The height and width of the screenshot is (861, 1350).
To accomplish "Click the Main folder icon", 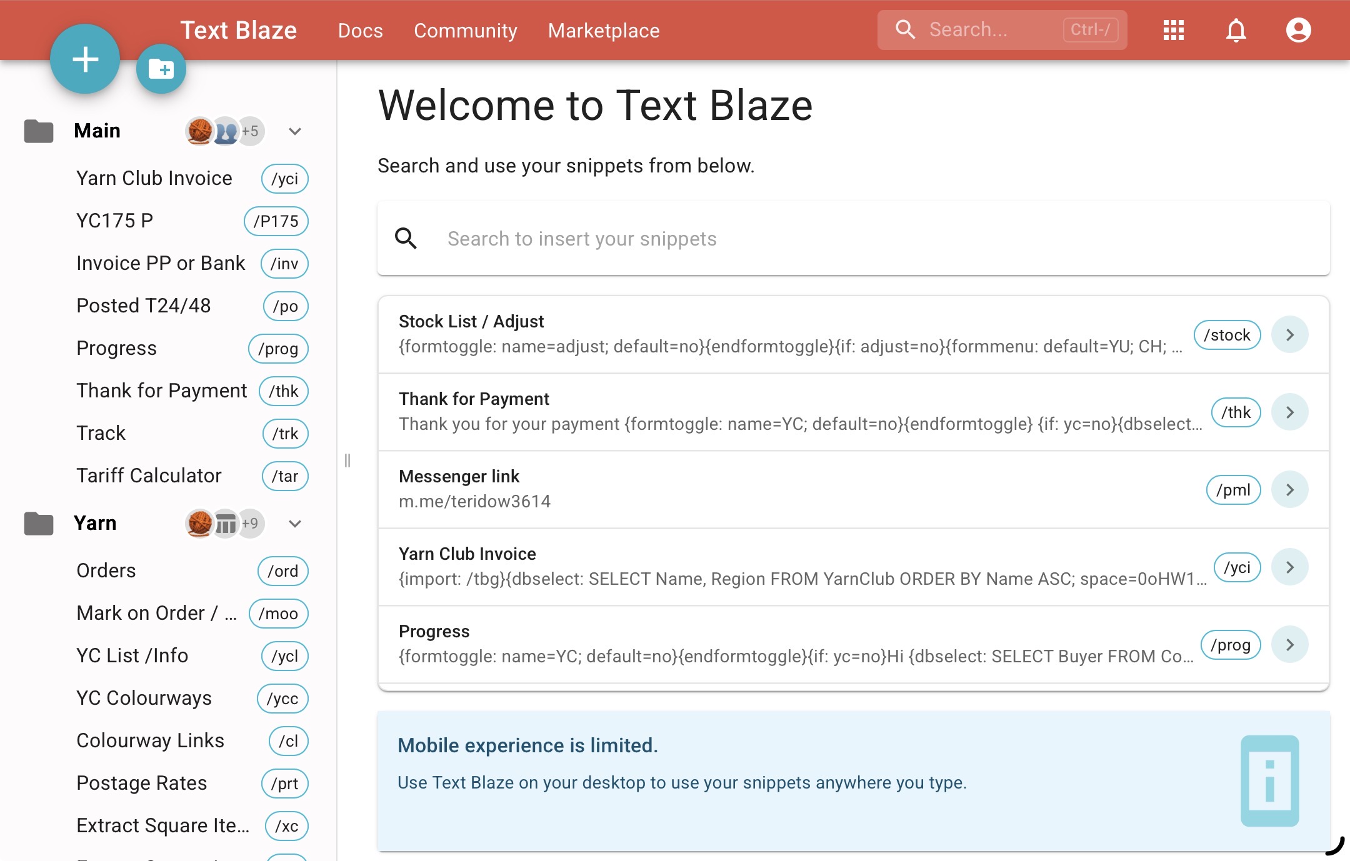I will (39, 131).
